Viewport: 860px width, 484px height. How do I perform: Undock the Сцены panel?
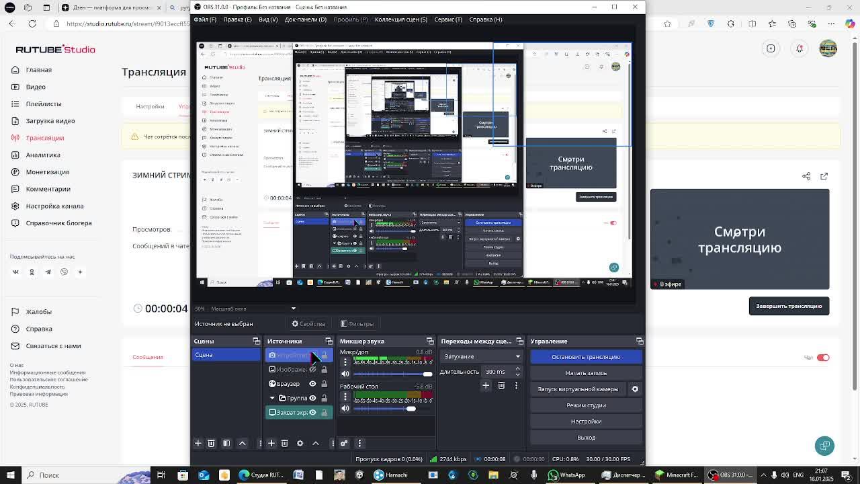(256, 341)
